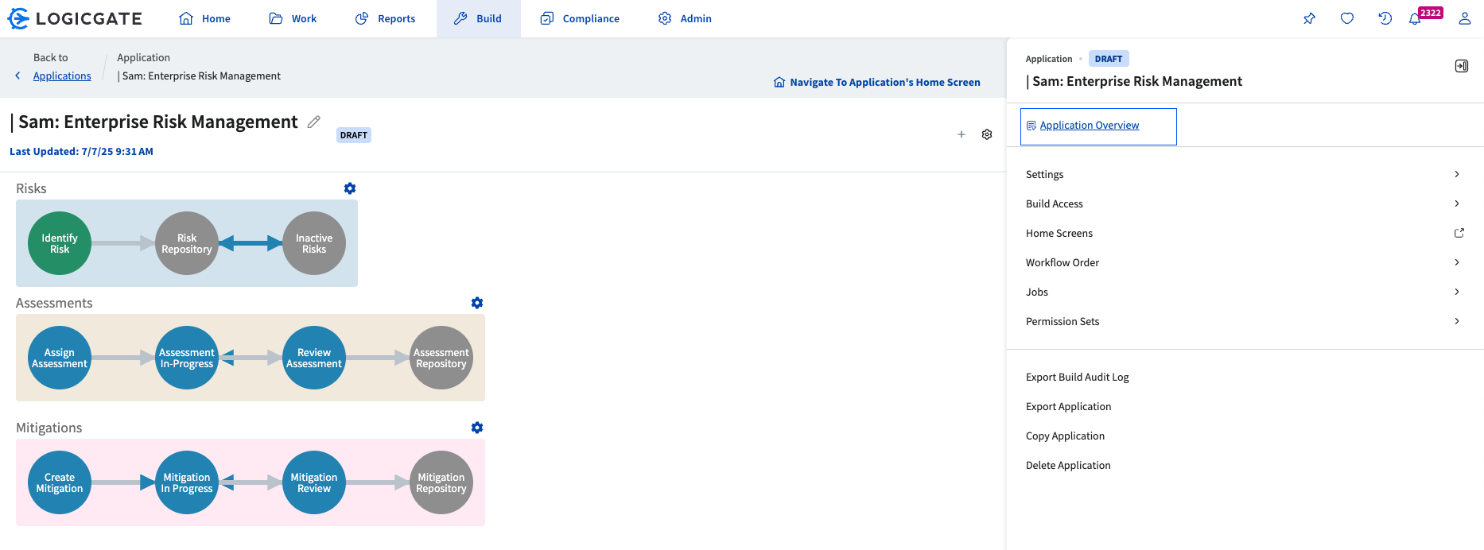The image size is (1484, 550).
Task: Select the Assessment Repository step
Action: 441,358
